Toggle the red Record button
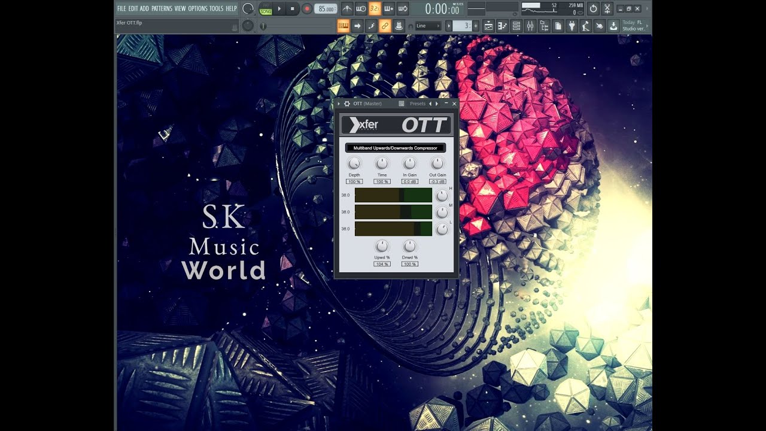766x431 pixels. pyautogui.click(x=306, y=9)
